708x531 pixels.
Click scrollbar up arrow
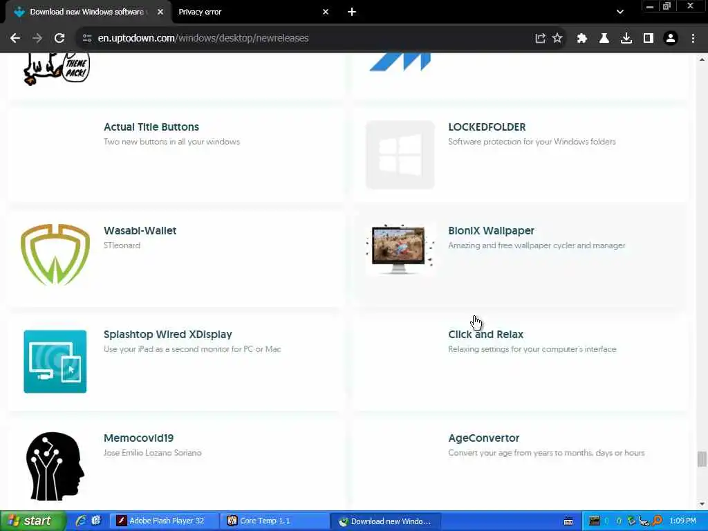702,59
